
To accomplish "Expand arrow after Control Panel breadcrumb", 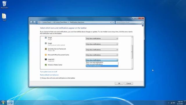I will click(52, 22).
